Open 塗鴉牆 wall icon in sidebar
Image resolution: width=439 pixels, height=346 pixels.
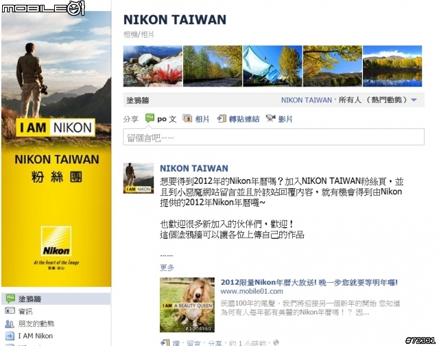pos(10,299)
